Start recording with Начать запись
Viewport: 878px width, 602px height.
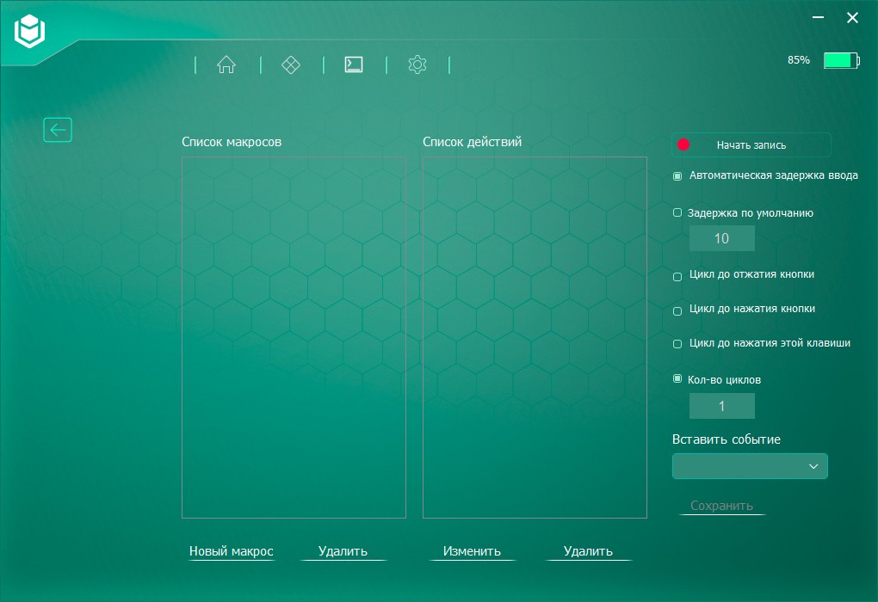(x=751, y=144)
